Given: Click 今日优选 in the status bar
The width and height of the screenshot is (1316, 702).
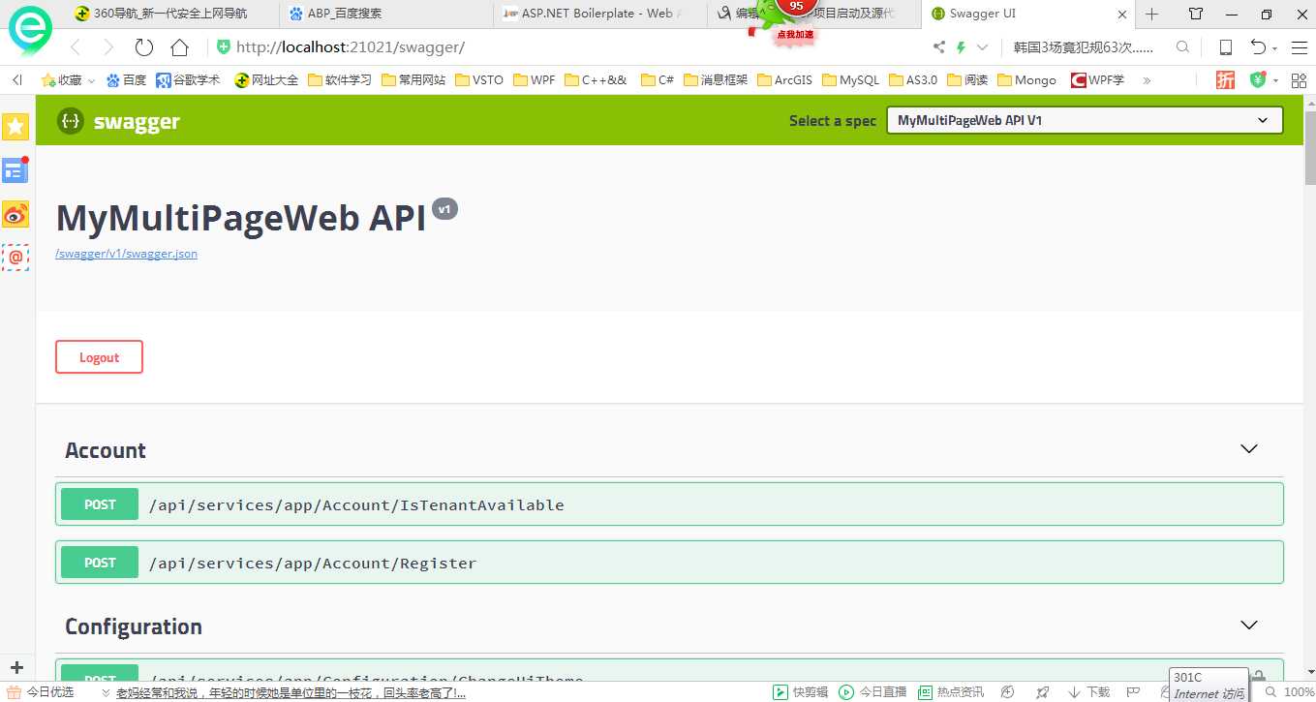Looking at the screenshot, I should pyautogui.click(x=41, y=691).
